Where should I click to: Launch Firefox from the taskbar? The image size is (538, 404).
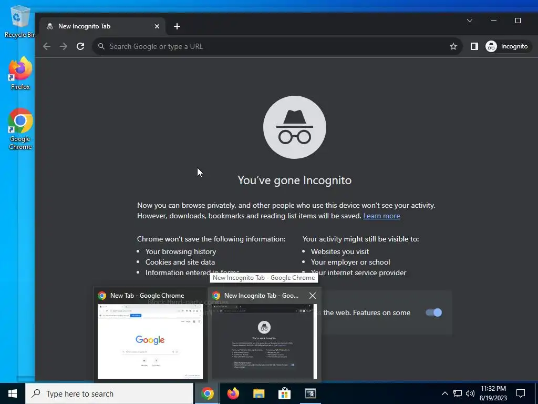pos(233,393)
